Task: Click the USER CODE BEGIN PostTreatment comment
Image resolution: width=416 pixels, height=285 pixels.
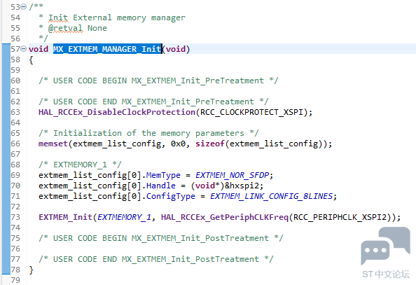Action: point(161,238)
